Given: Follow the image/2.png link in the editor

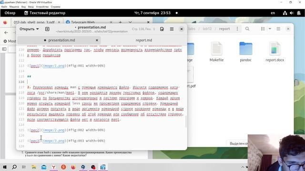Looking at the screenshot, I should tap(54, 130).
